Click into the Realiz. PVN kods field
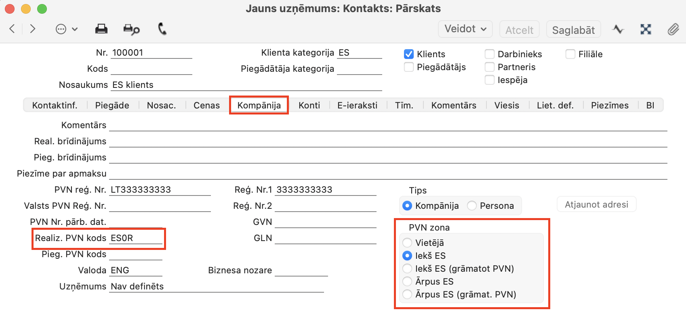 tap(136, 238)
